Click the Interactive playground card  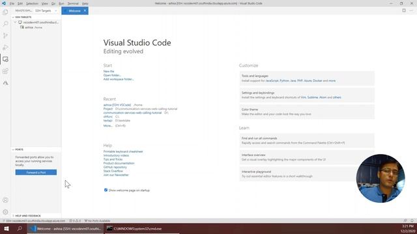[307, 174]
